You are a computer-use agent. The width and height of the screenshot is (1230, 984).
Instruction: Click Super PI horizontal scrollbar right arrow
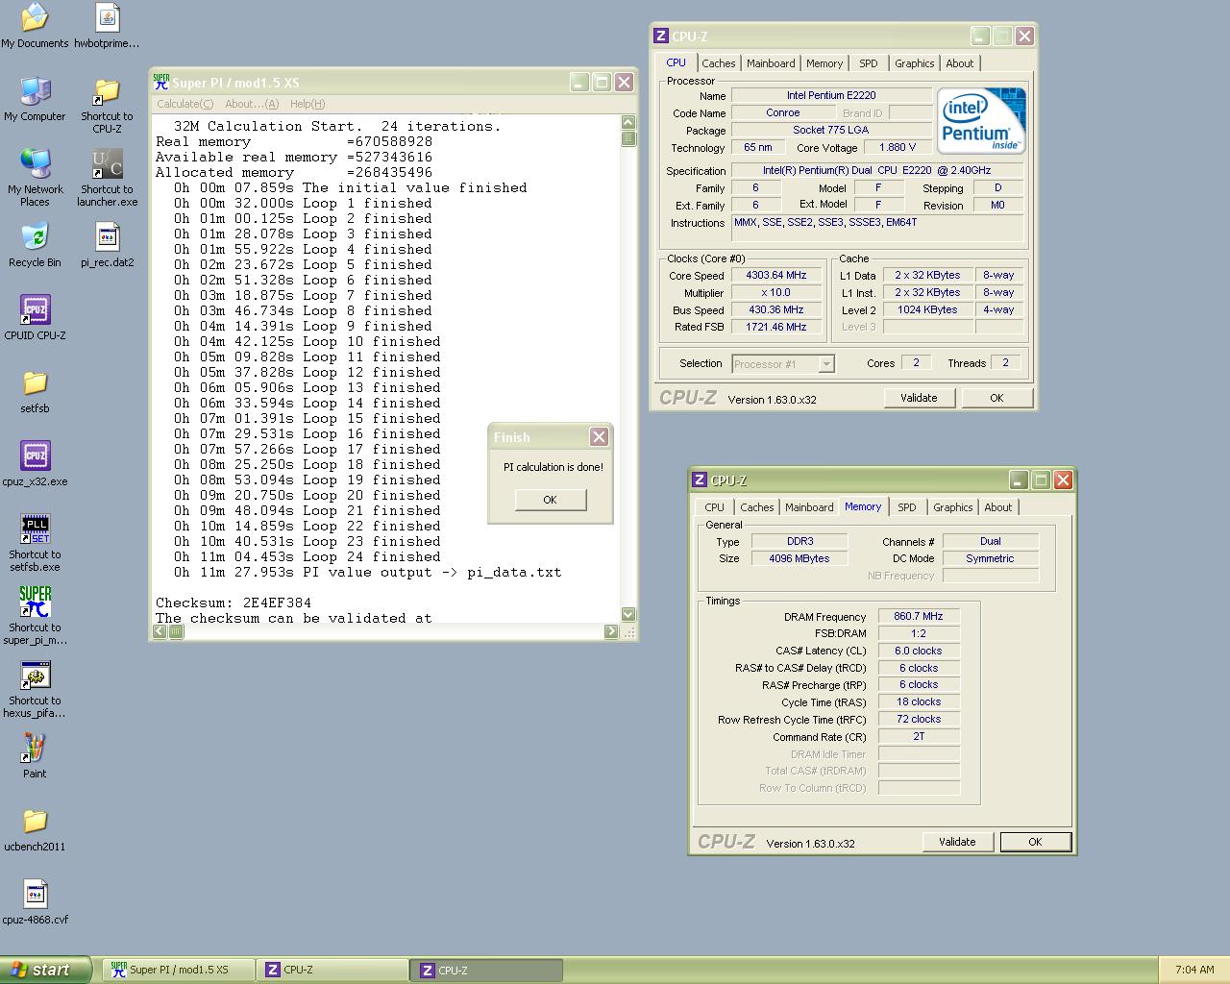coord(611,631)
